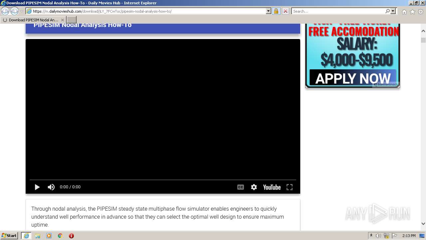Open a new blank tab

coord(72,20)
